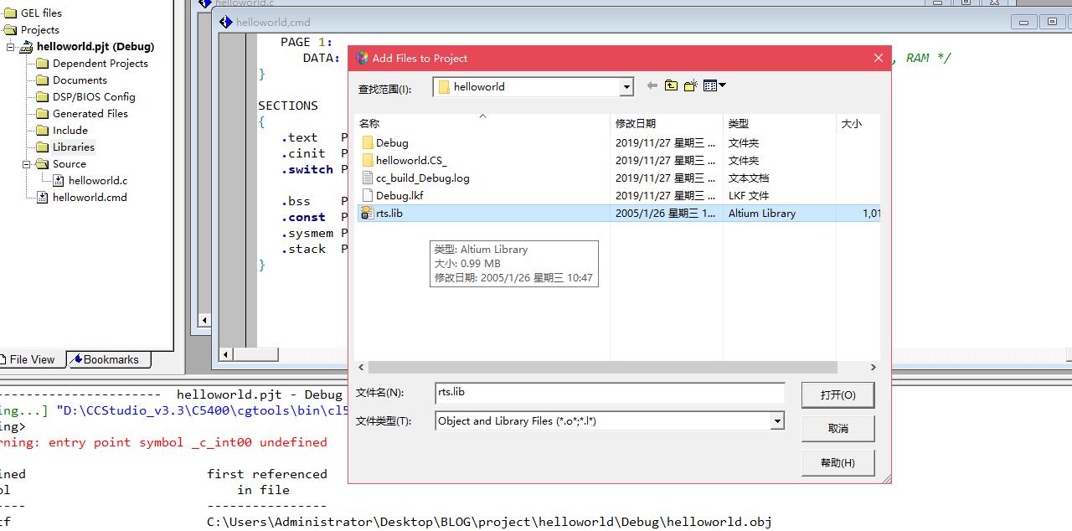Go back with the dialog's back arrow icon
The width and height of the screenshot is (1072, 531).
point(652,85)
